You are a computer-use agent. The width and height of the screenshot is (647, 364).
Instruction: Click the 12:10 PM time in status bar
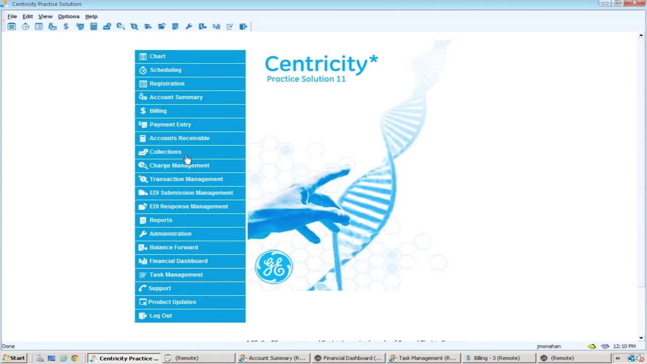624,346
